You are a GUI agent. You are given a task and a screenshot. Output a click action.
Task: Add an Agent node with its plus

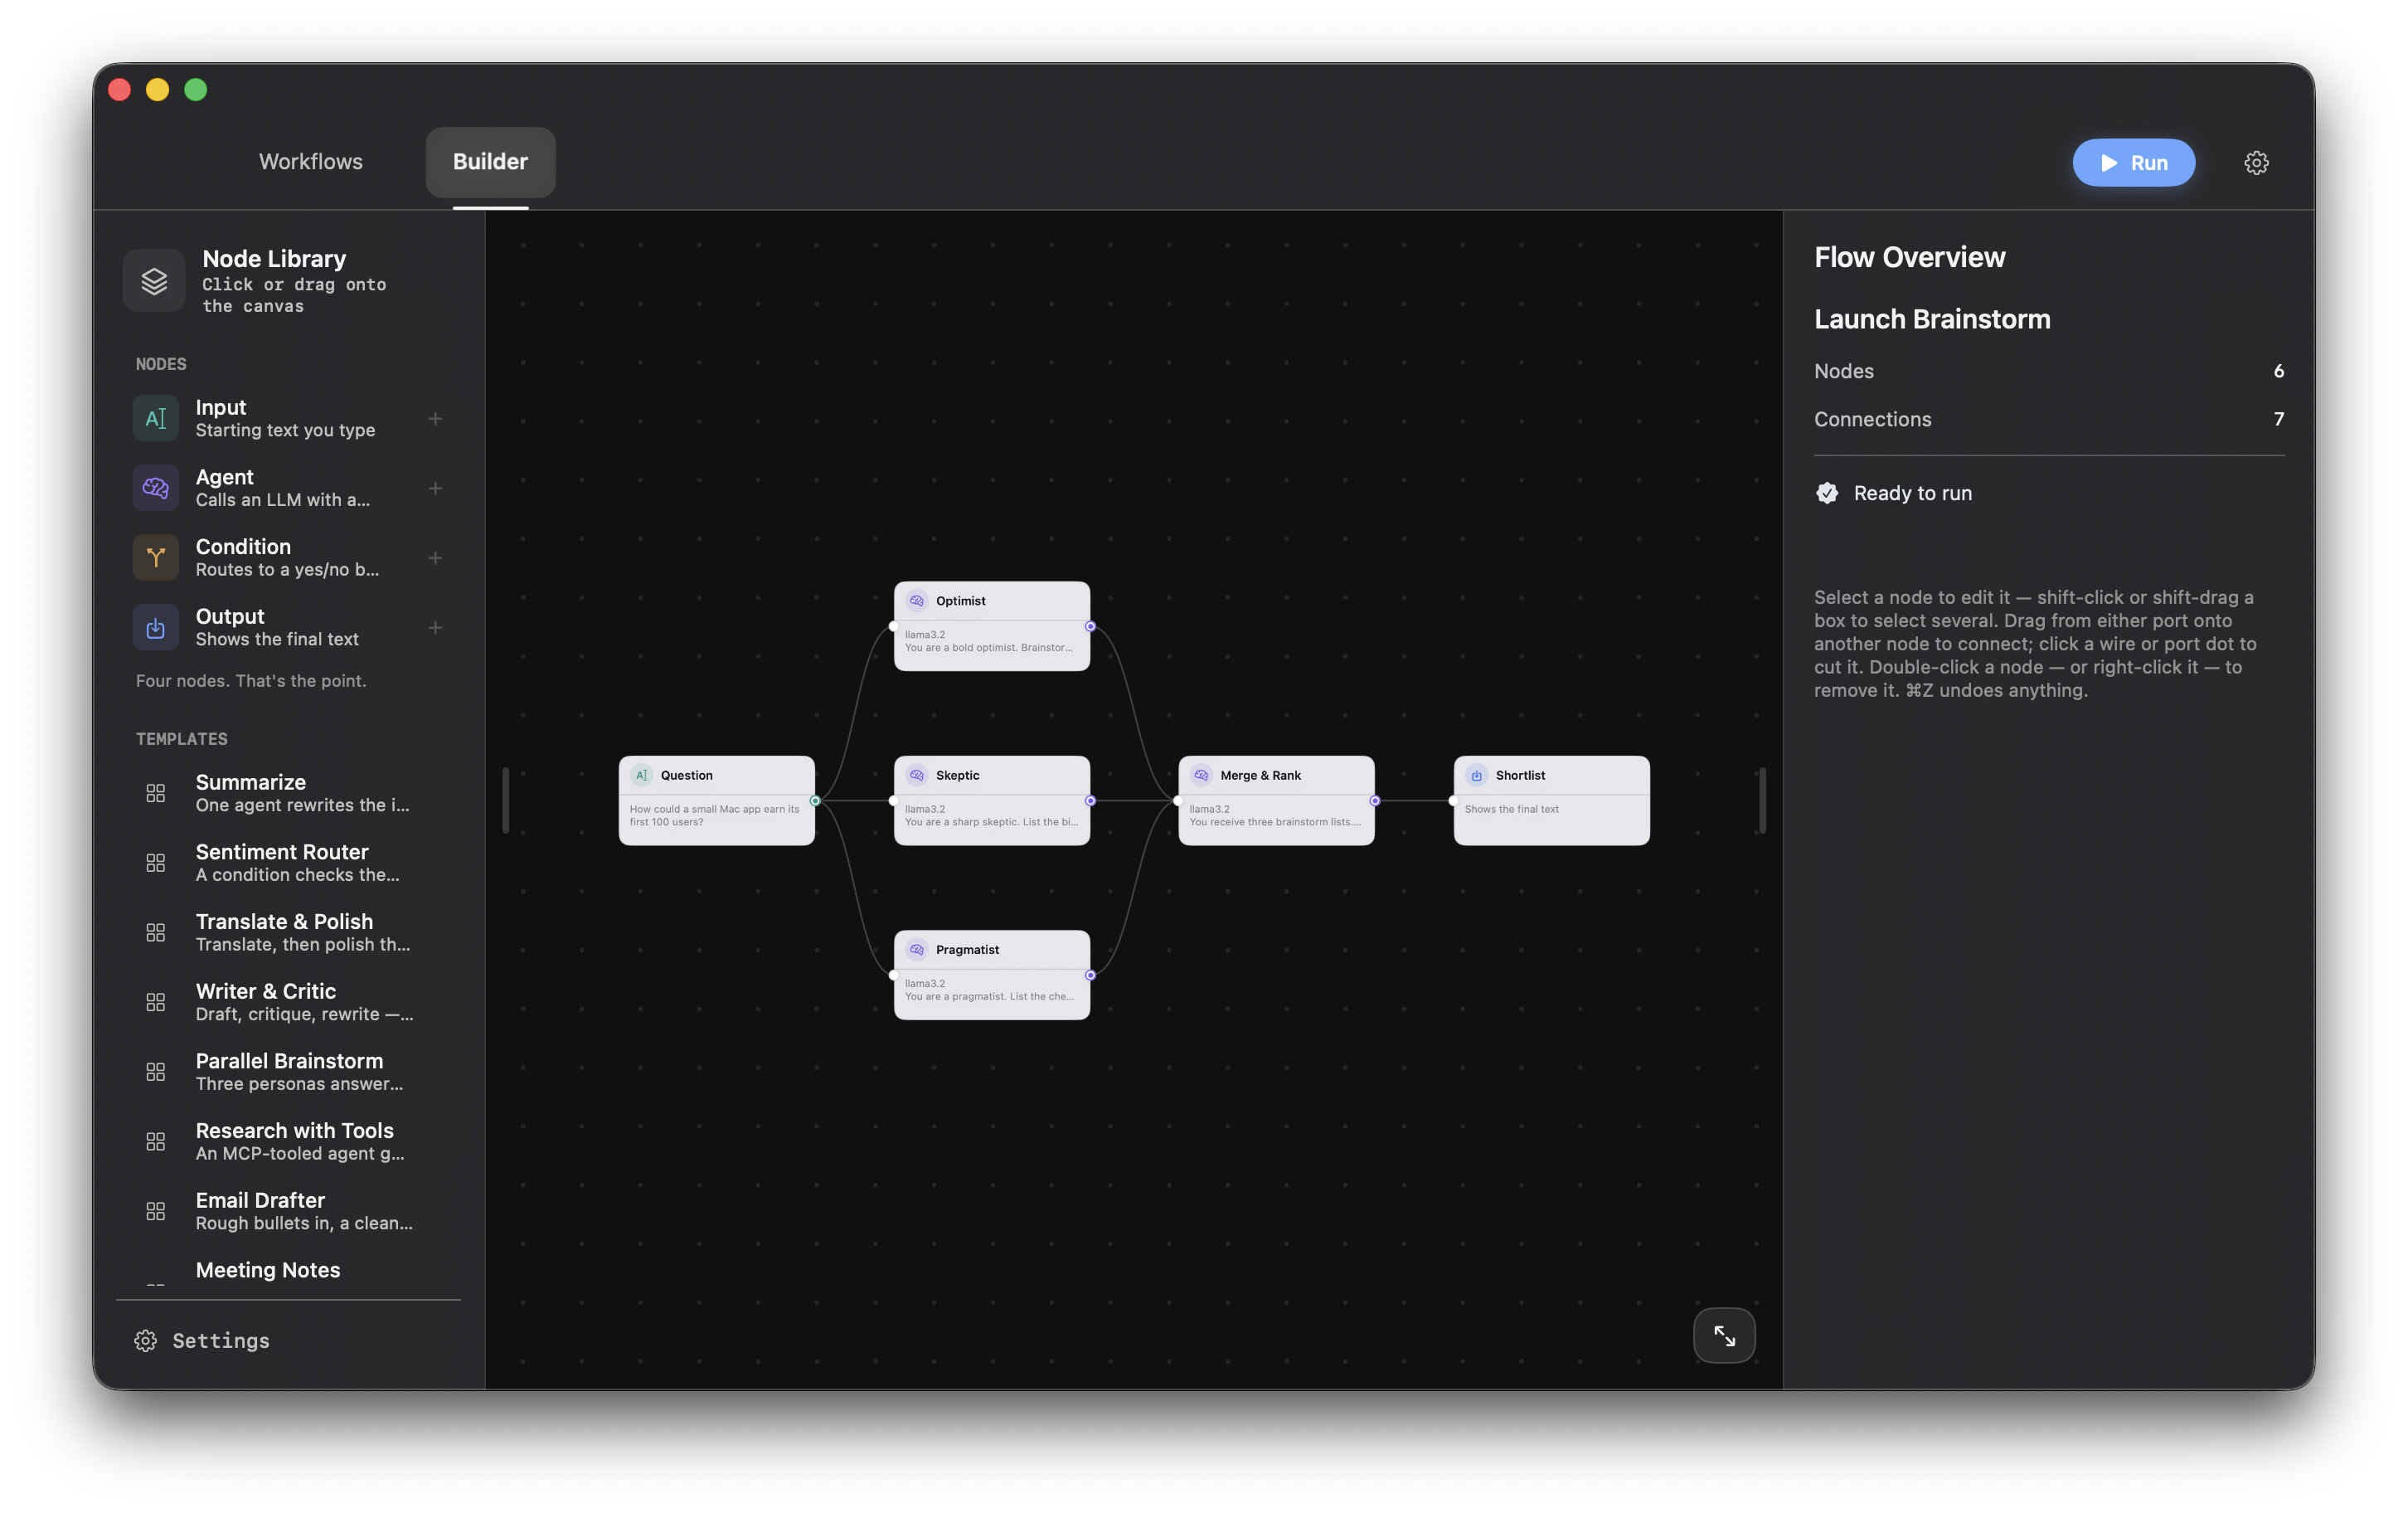click(435, 489)
